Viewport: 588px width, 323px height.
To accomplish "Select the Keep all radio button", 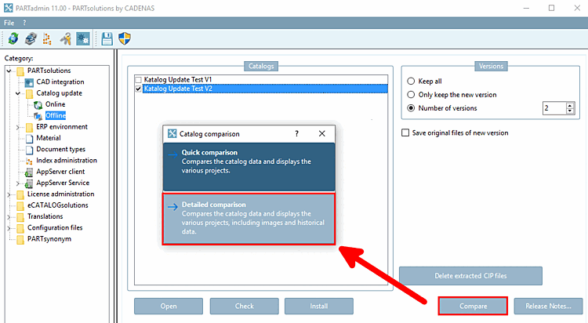I will [411, 81].
